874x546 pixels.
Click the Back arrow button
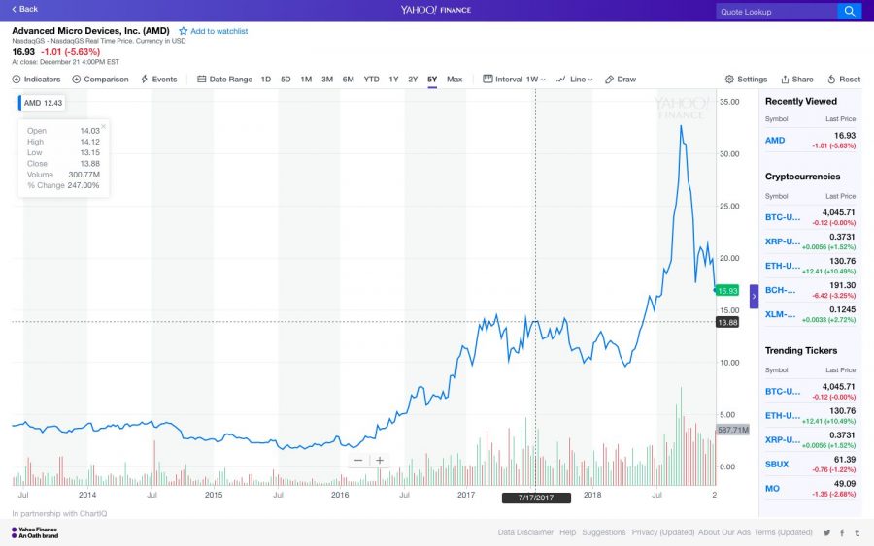point(24,9)
